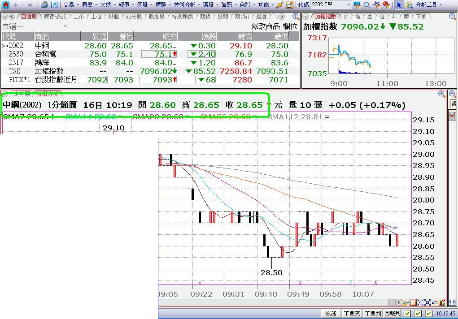
Task: Switch to the 下單 tab in index panel
Action: [x=421, y=16]
